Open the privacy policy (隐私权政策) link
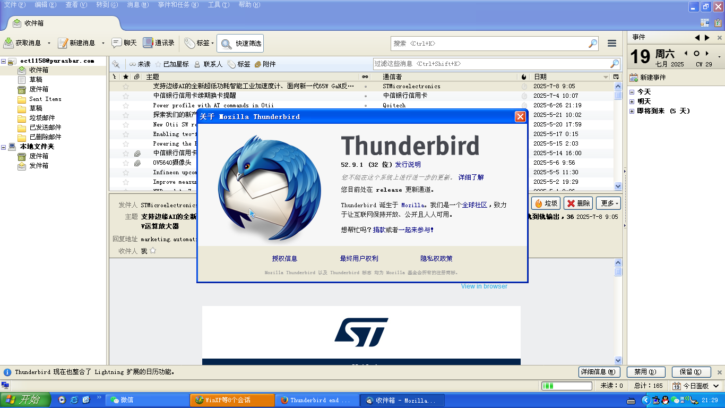The height and width of the screenshot is (408, 725). [x=436, y=259]
